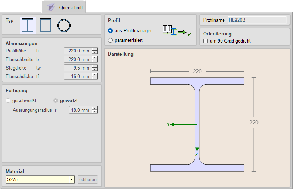Click the Profilname HE220B field
This screenshot has height=189, width=293.
[x=257, y=20]
